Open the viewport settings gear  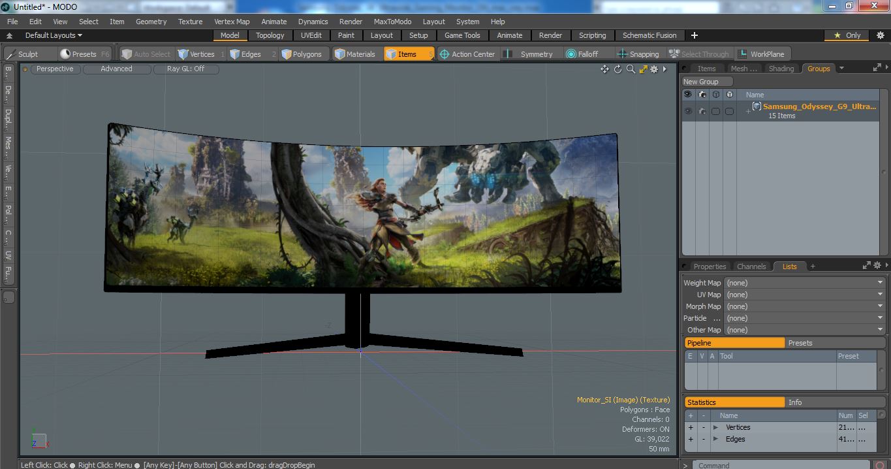point(653,69)
